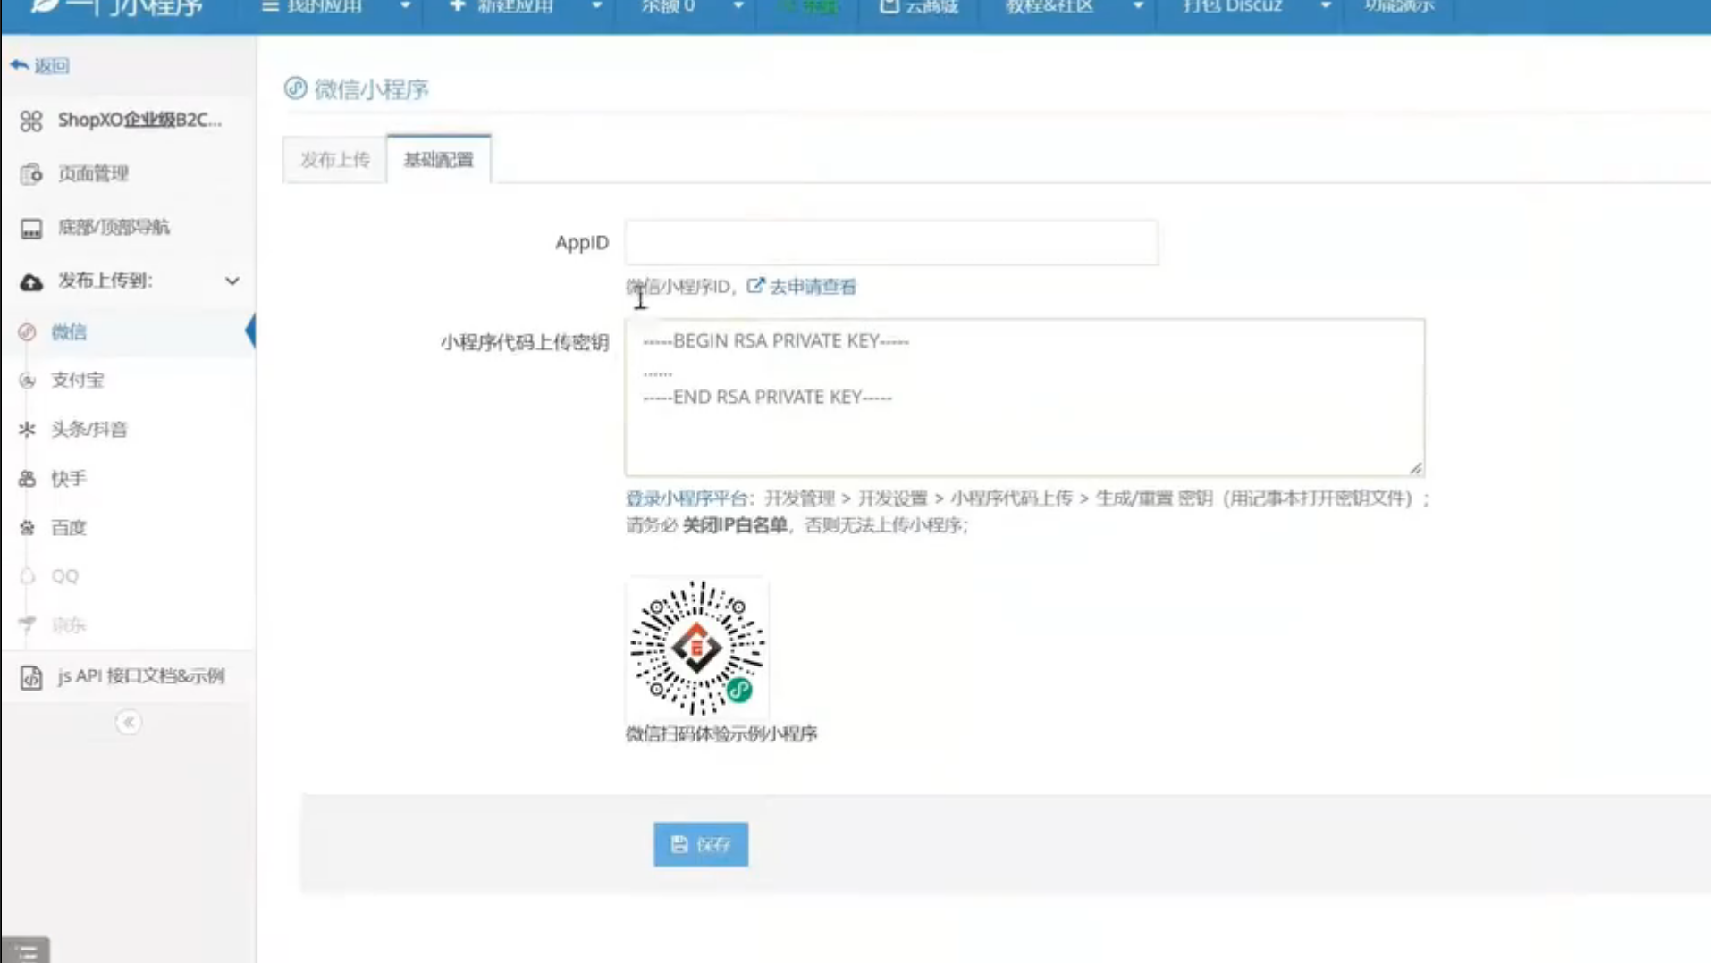Open js API 接口文档&示例 document icon
1711x963 pixels.
point(31,677)
